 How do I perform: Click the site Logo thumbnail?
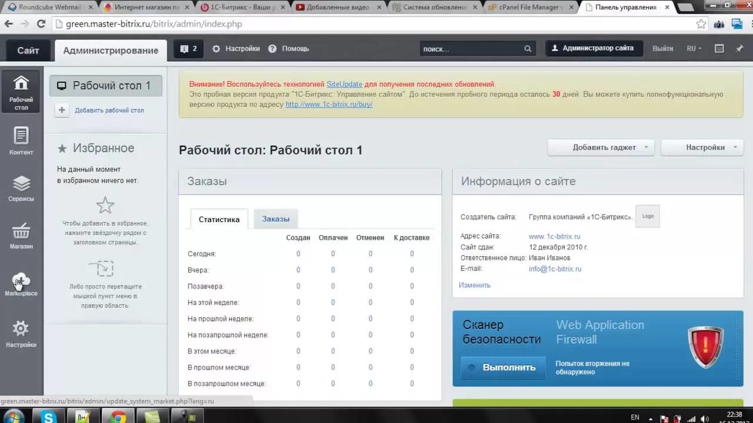click(648, 216)
